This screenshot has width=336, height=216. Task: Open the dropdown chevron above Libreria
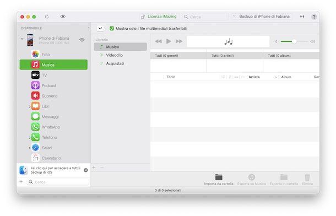(x=100, y=29)
